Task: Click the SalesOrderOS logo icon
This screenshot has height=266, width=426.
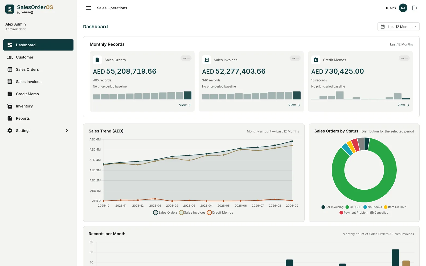Action: pyautogui.click(x=10, y=9)
